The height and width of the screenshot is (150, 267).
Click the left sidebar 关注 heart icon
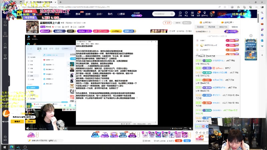point(5,23)
